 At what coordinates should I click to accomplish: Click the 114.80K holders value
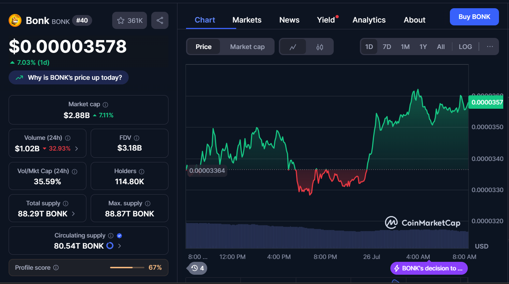(x=129, y=182)
